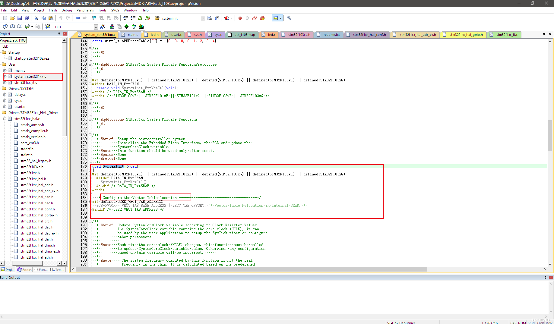Open the File menu

point(4,10)
